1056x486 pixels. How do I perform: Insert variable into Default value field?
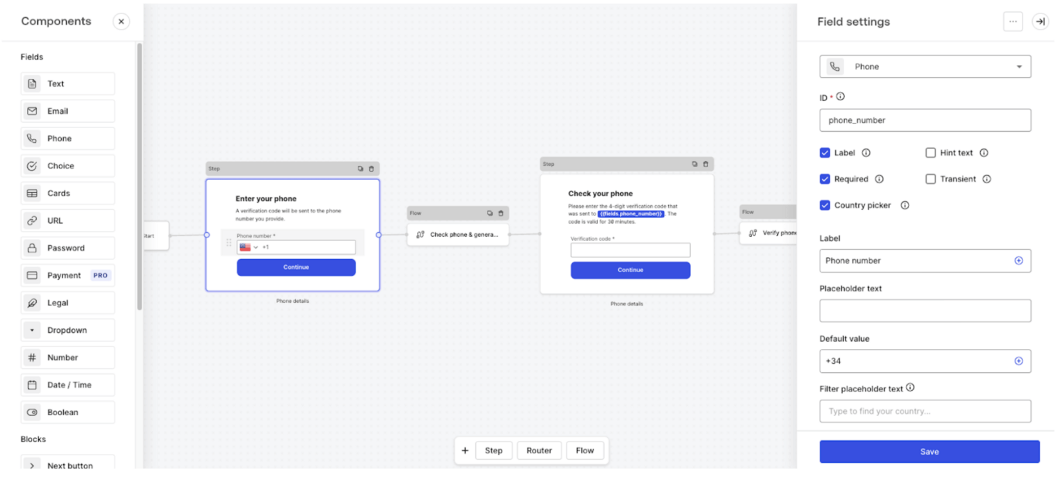click(x=1019, y=361)
